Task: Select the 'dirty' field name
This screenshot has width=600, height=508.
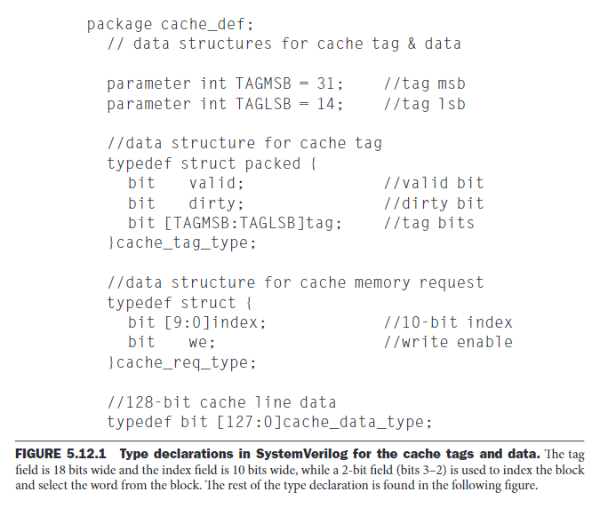Action: point(212,203)
